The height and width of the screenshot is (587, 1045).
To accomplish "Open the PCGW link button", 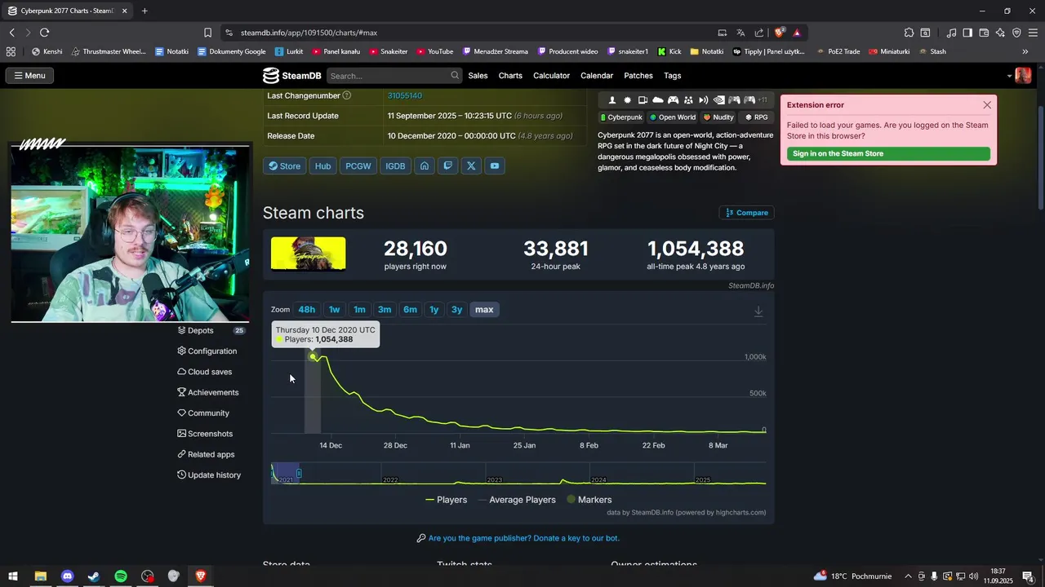I will pos(358,166).
